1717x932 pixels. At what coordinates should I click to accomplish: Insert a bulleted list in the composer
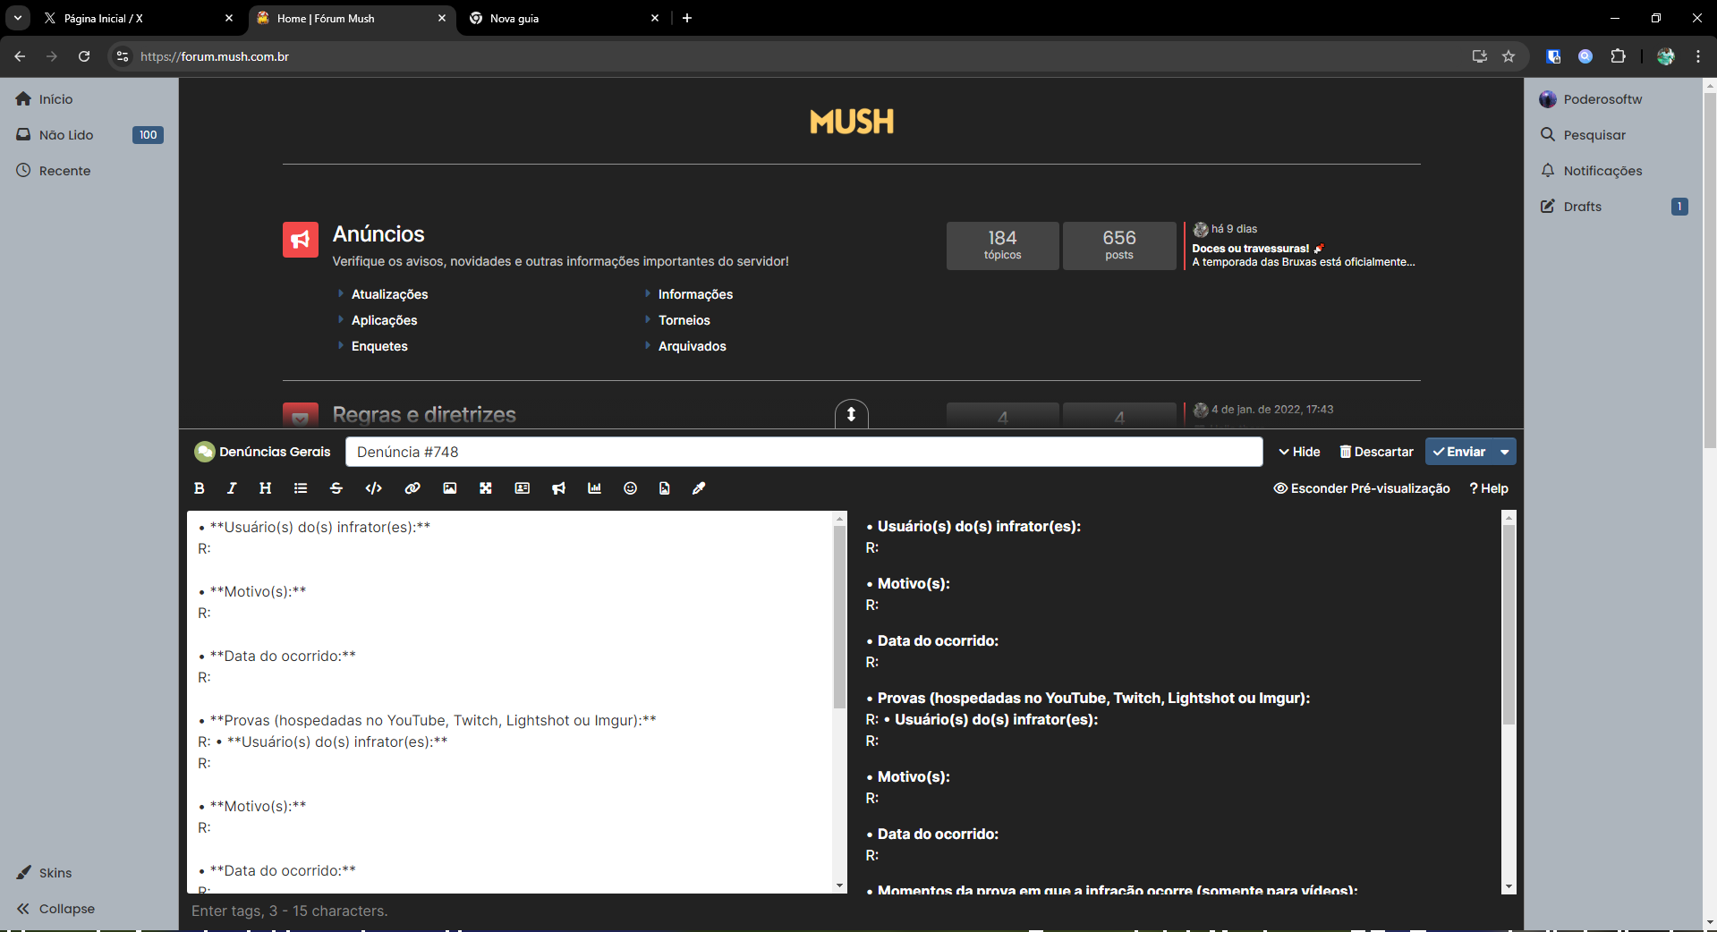pos(301,488)
